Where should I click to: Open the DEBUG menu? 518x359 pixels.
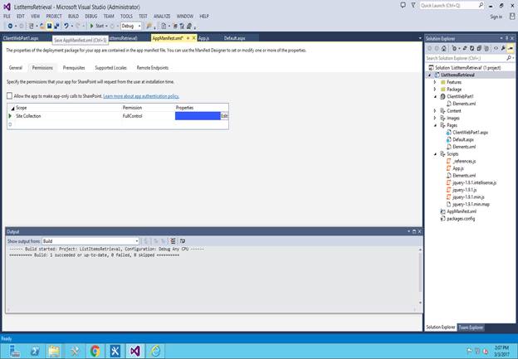(x=90, y=17)
